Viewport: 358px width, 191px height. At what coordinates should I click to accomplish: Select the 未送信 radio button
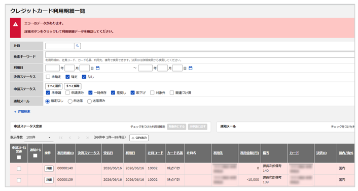pos(70,101)
